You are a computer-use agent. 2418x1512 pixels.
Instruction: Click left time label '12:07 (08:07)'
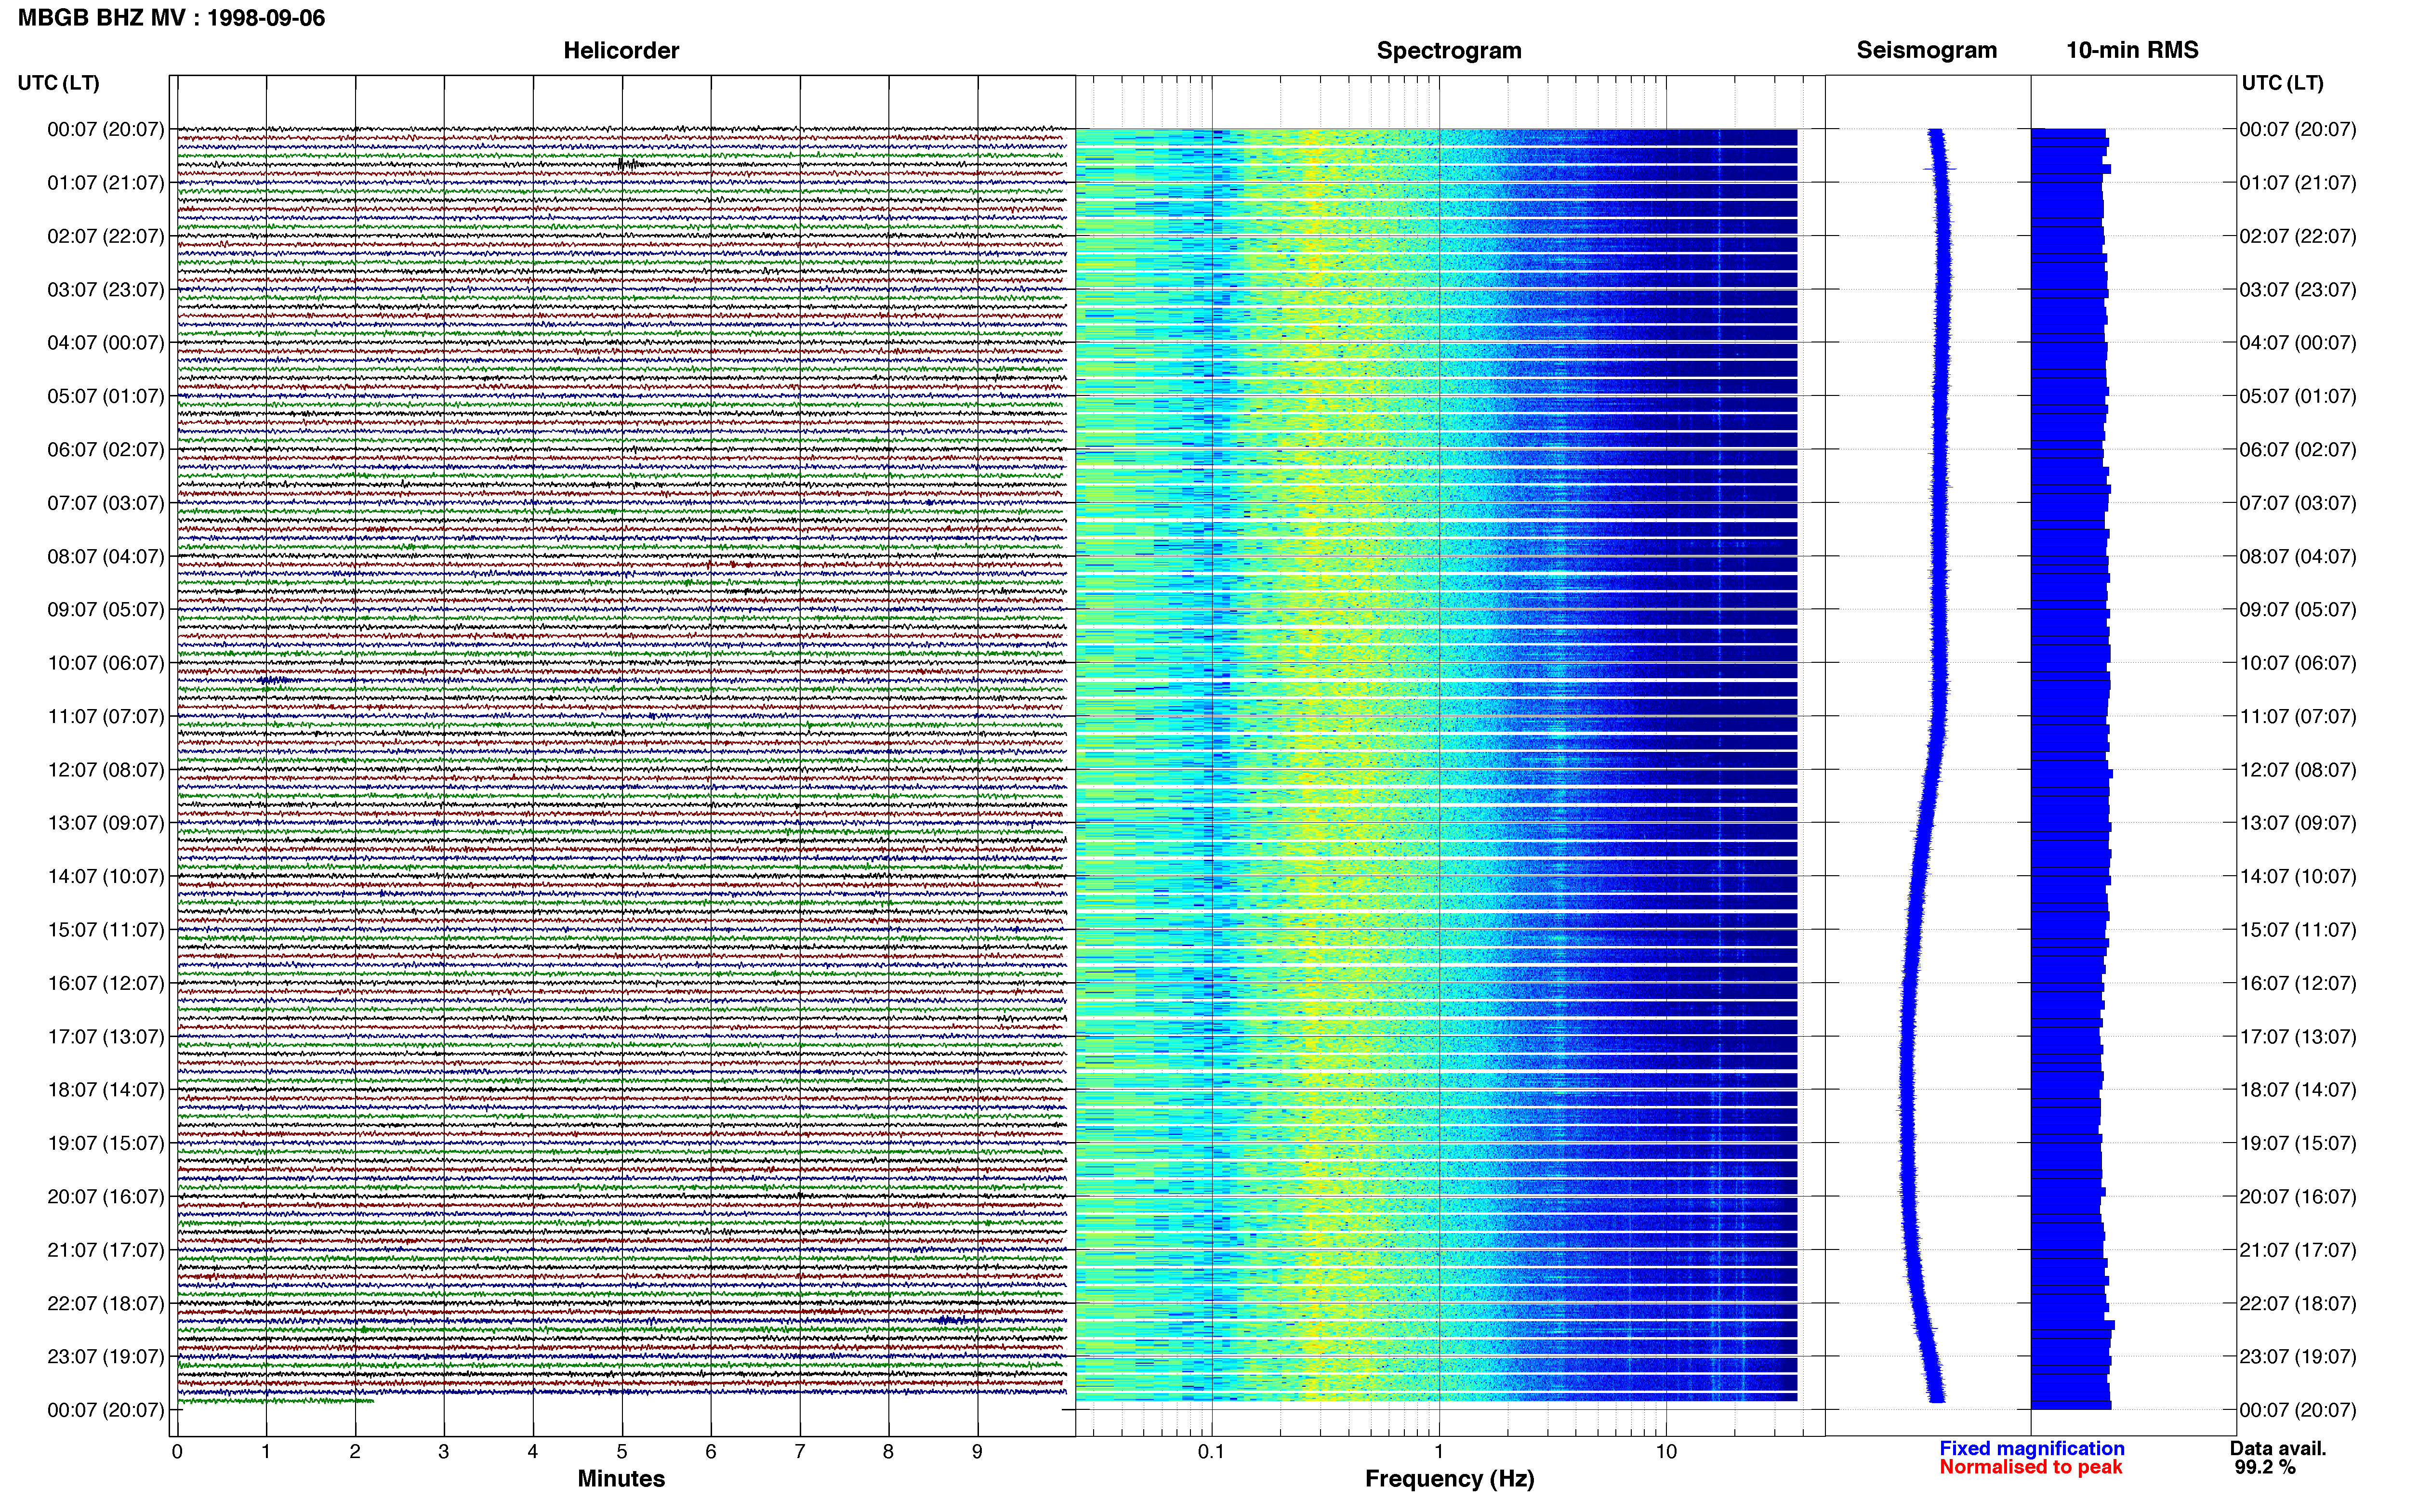[106, 770]
